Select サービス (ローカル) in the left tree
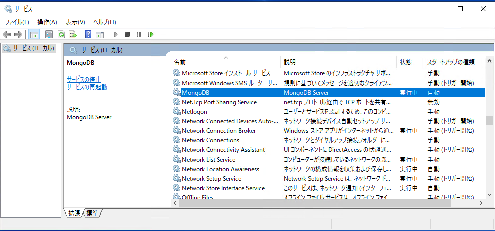This screenshot has height=231, width=495. point(34,48)
